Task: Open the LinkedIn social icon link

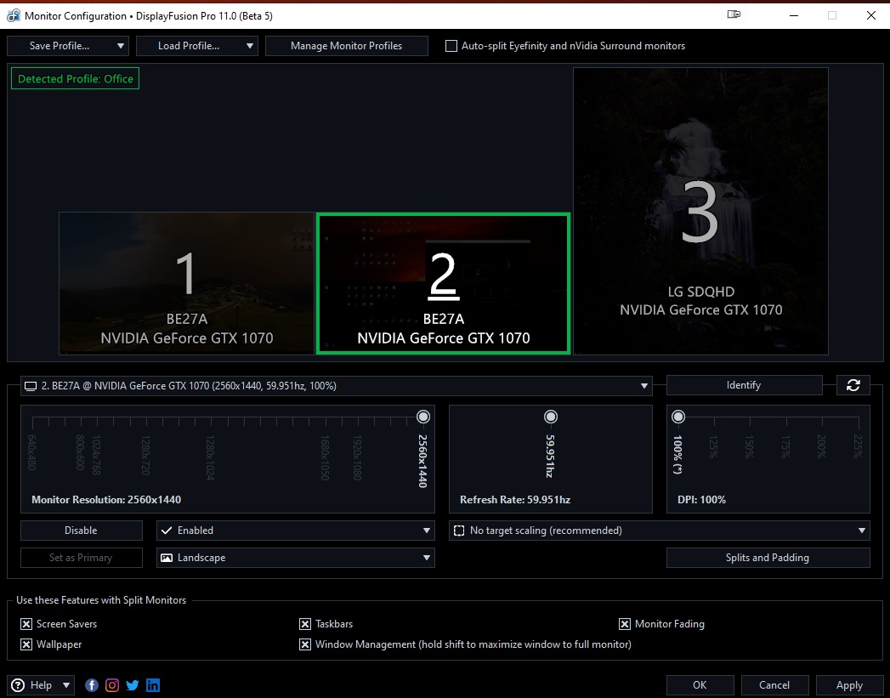Action: pos(153,685)
